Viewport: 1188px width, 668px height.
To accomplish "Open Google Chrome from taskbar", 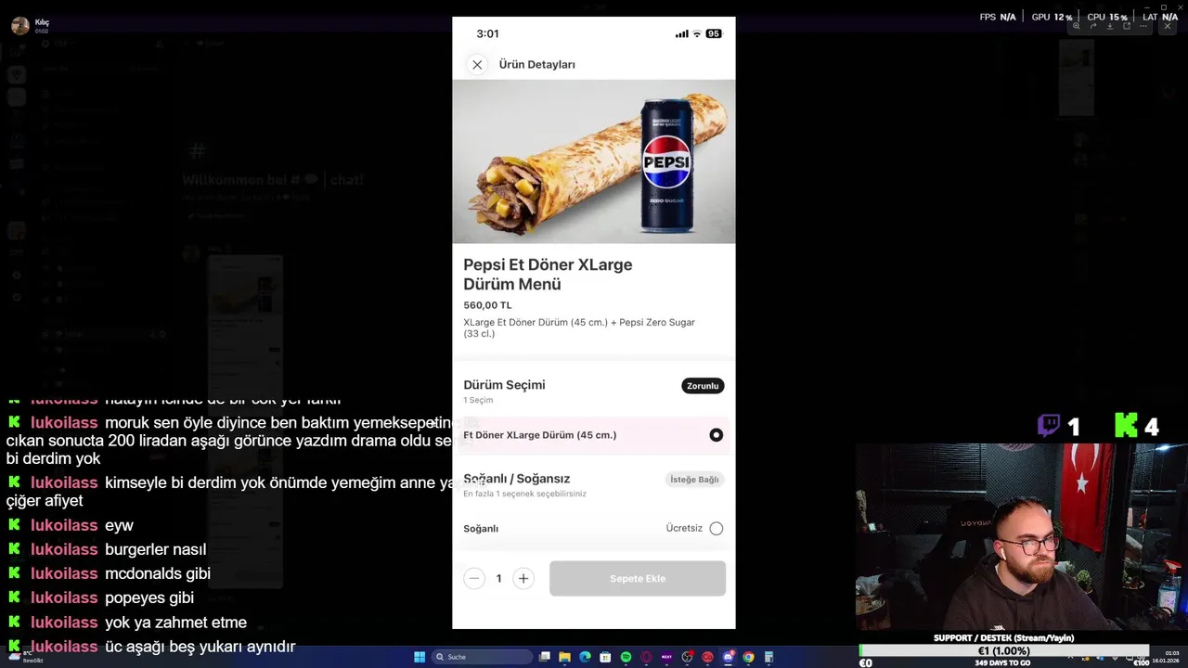I will point(748,657).
